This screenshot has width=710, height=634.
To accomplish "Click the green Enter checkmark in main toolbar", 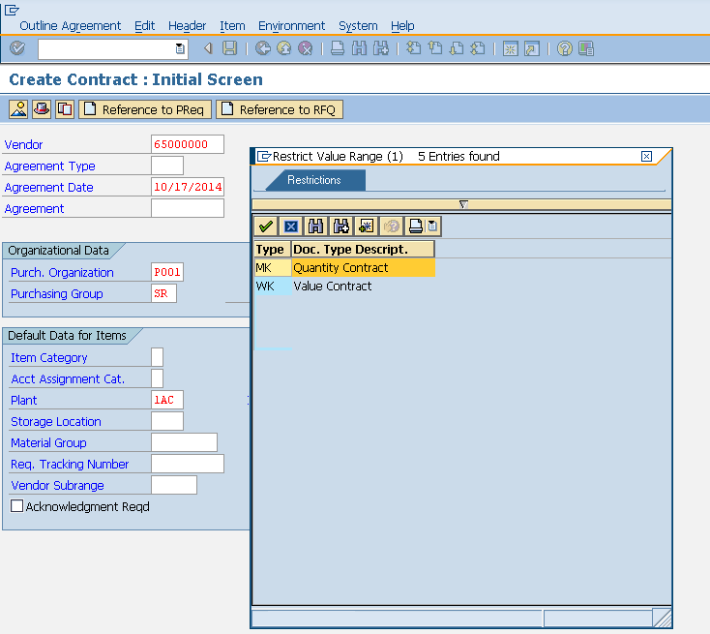I will pos(17,48).
